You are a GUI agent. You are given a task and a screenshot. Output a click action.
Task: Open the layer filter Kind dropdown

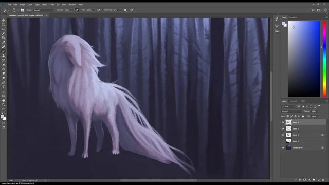pos(288,106)
